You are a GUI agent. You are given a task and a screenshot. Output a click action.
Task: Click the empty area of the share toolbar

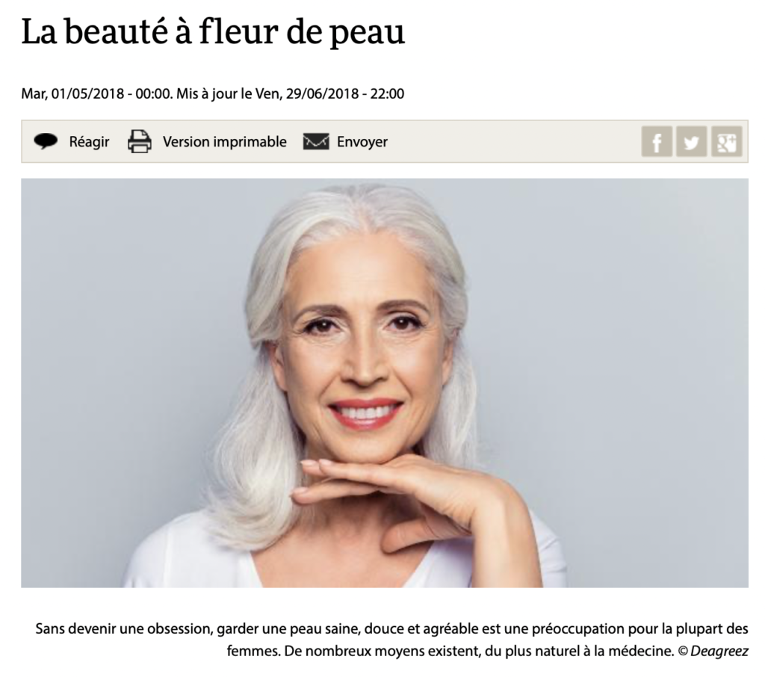pyautogui.click(x=512, y=141)
